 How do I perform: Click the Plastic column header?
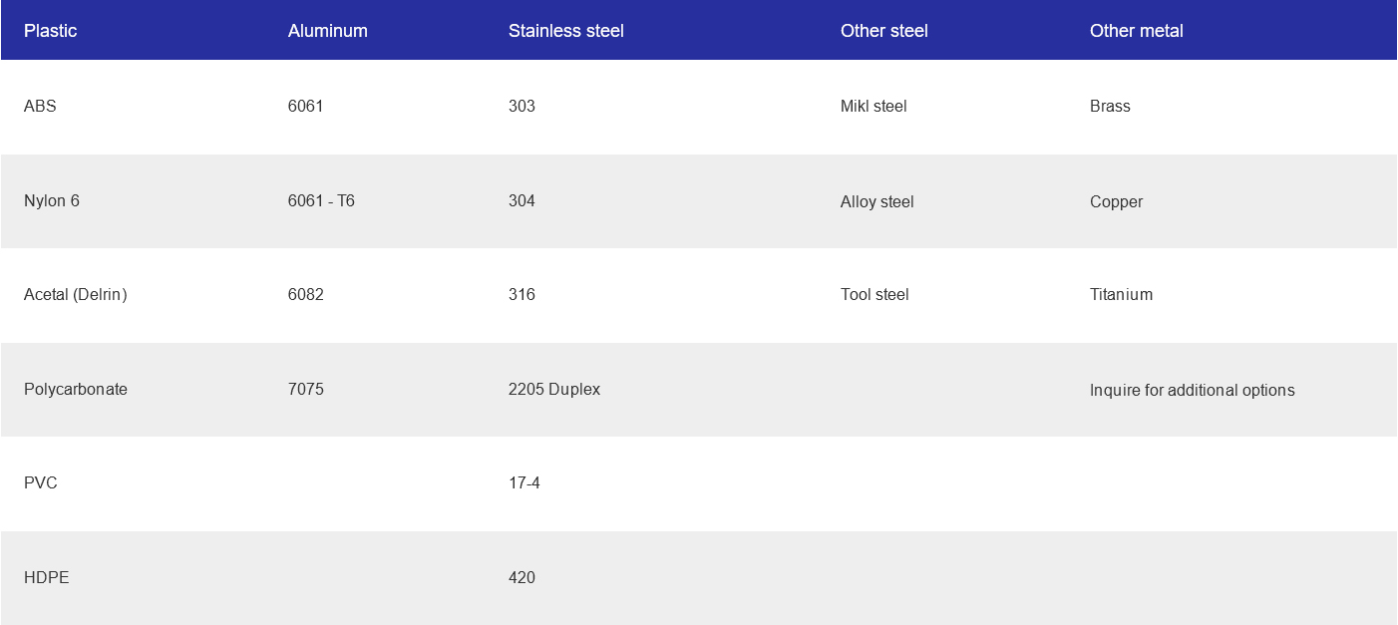tap(50, 31)
